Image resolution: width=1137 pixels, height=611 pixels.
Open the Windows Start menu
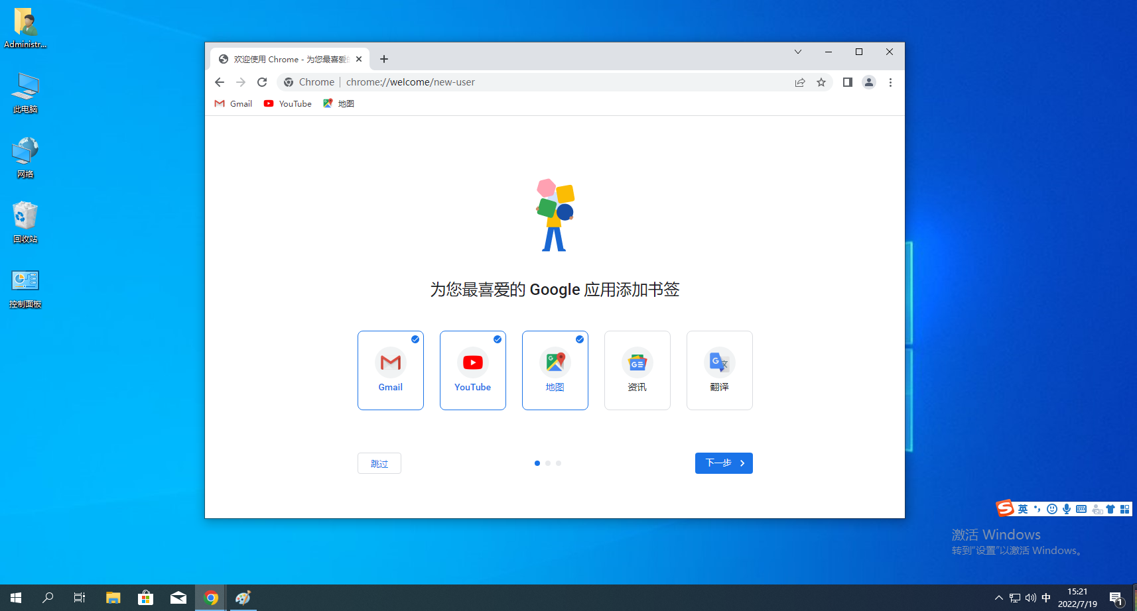tap(16, 598)
